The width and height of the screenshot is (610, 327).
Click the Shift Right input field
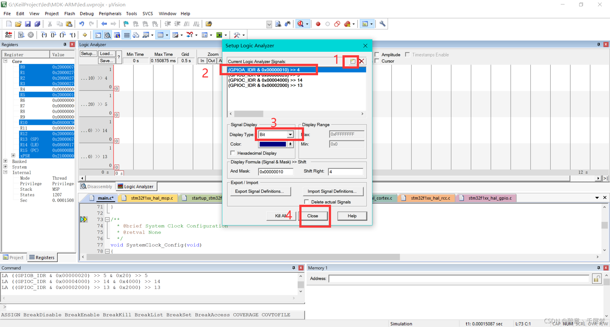pyautogui.click(x=346, y=172)
